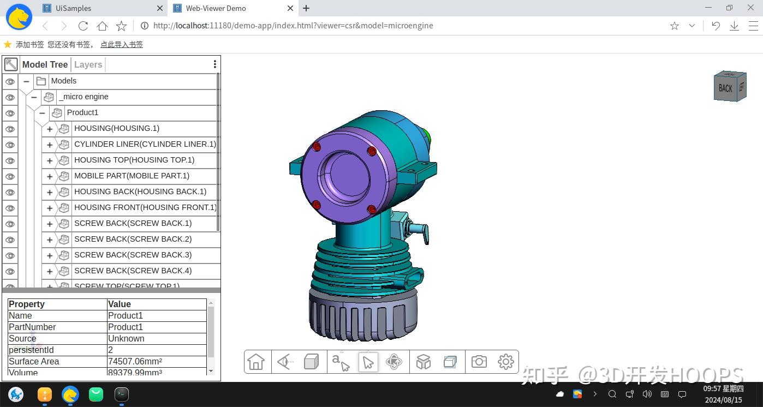Take a snapshot with the camera icon

[479, 362]
